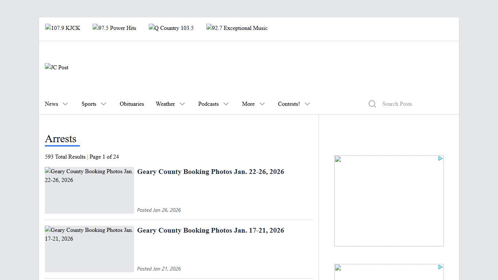Expand the Podcasts menu chevron
This screenshot has height=280, width=498.
click(226, 104)
